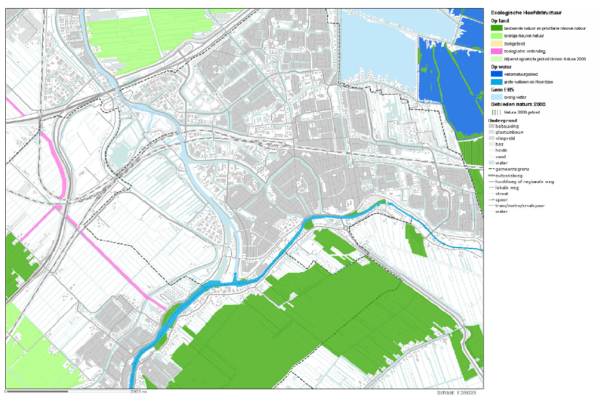612x404 pixels.
Task: Click the dark green 'bestaande natuur' legend swatch
Action: pyautogui.click(x=495, y=28)
